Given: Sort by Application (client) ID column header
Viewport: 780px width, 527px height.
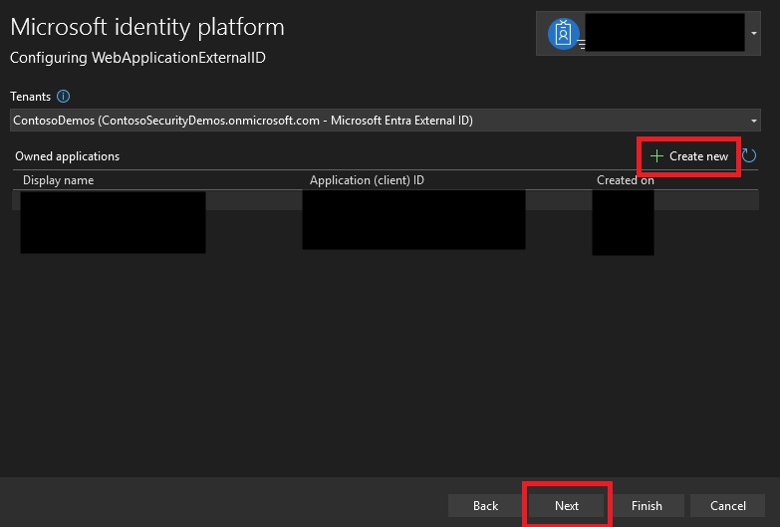Looking at the screenshot, I should coord(367,180).
